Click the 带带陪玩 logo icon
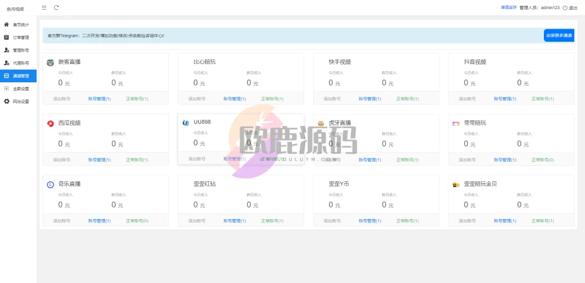585x283 pixels. click(x=456, y=123)
